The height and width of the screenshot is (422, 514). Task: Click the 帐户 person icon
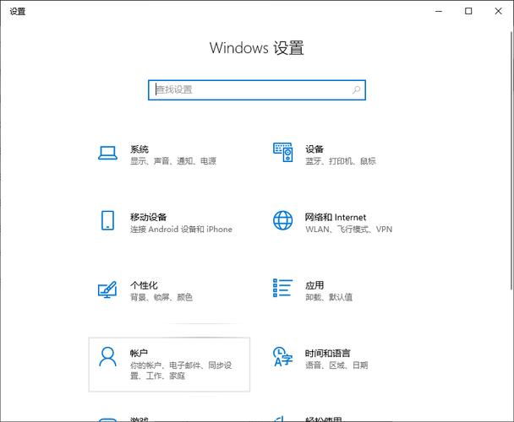tap(107, 357)
